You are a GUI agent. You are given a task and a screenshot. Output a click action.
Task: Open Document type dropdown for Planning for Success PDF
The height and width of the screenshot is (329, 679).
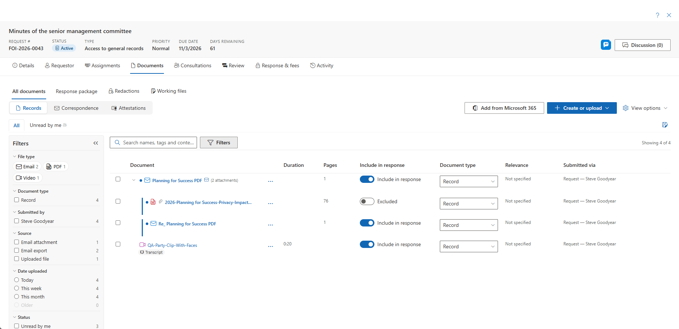click(x=469, y=181)
